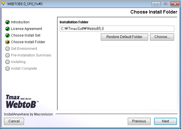The image size is (181, 129).
Task: Click the installer icon in the title bar
Action: coord(3,4)
